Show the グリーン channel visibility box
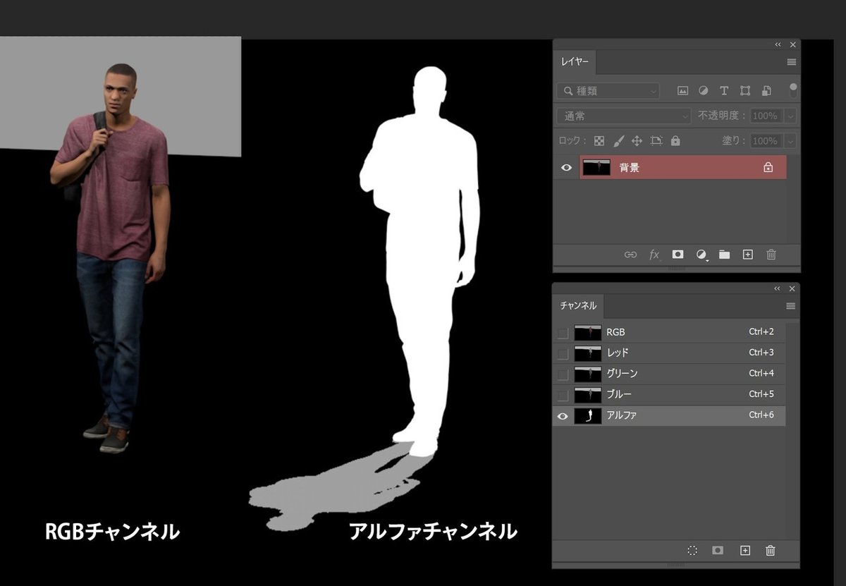 [563, 374]
